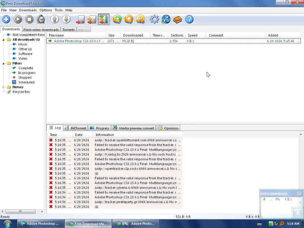Open View menu
The image size is (304, 228).
[x=13, y=10]
